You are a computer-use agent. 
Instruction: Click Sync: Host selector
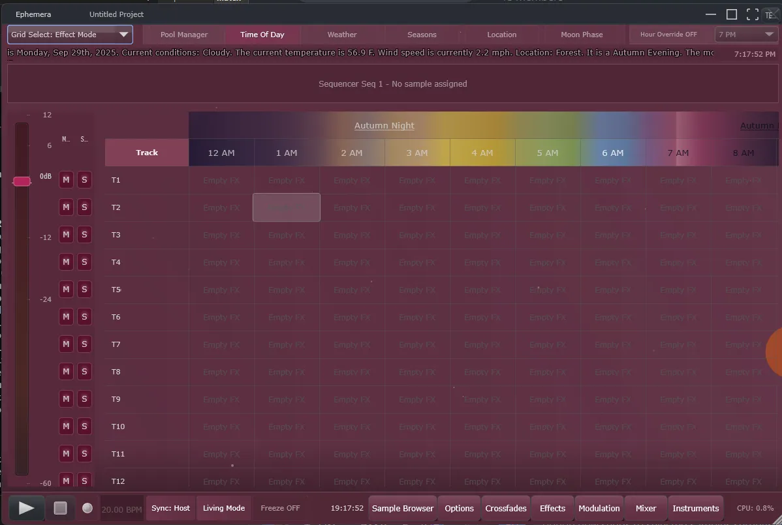[170, 508]
